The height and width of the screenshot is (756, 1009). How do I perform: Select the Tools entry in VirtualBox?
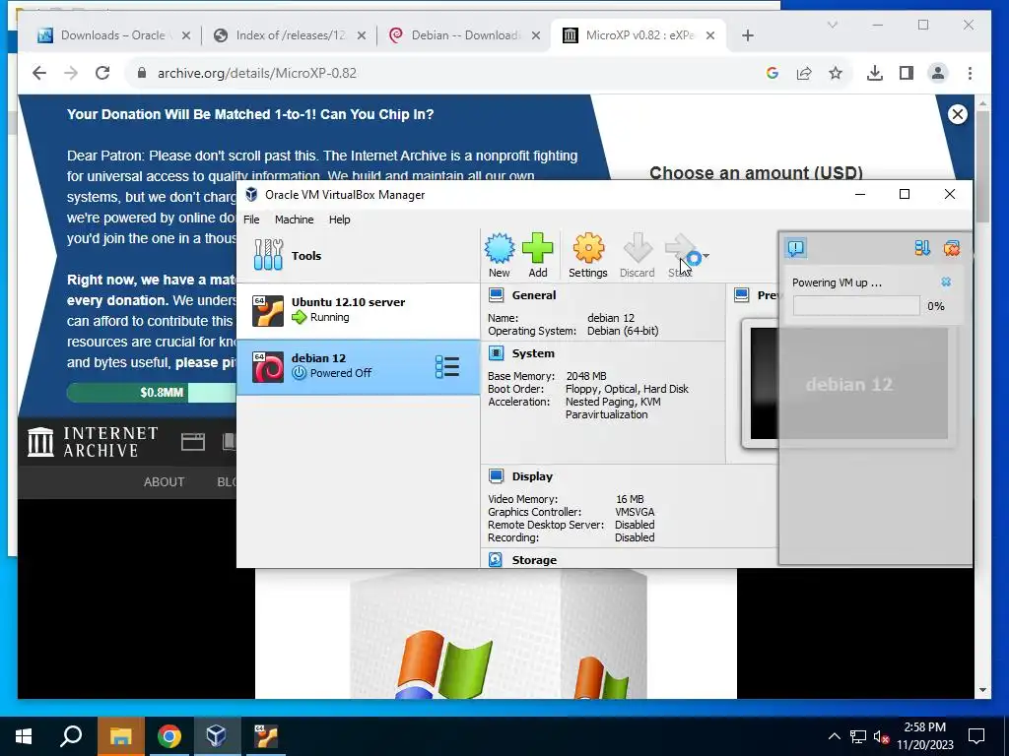coord(359,256)
